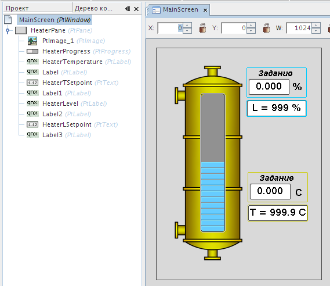This screenshot has width=330, height=286.
Task: Collapse the HeaterPane tree node
Action: coord(8,31)
